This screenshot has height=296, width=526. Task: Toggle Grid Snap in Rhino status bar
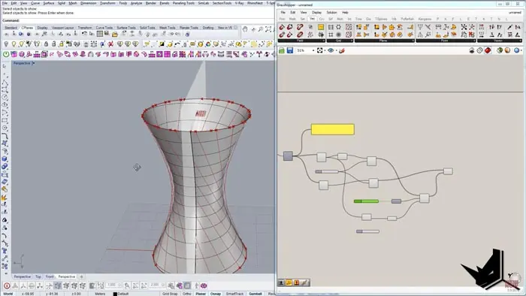coord(170,294)
